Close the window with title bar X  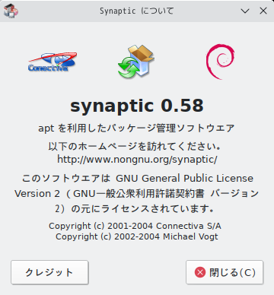[x=263, y=11]
